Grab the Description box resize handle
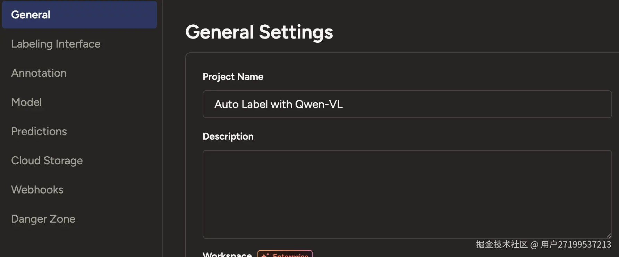The width and height of the screenshot is (619, 257). click(609, 235)
